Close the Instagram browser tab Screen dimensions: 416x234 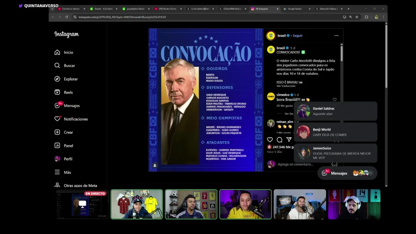(277, 9)
